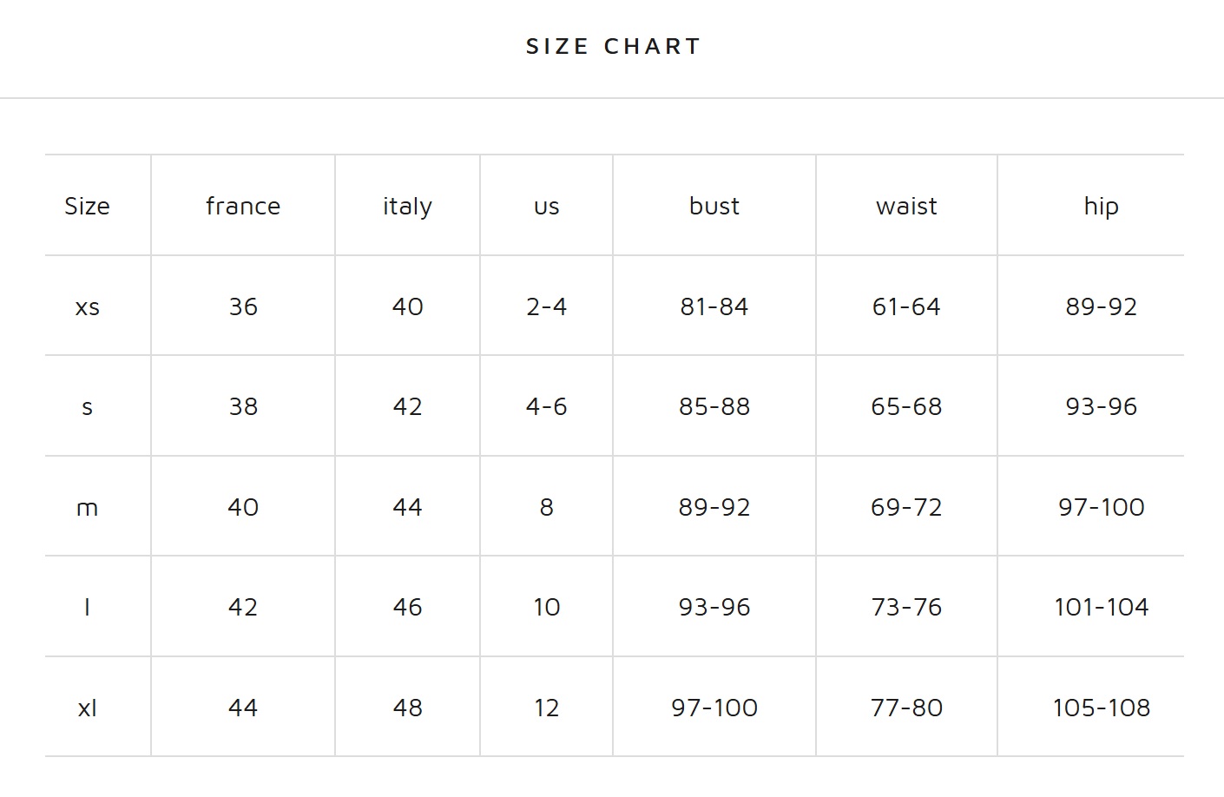Image resolution: width=1224 pixels, height=797 pixels.
Task: Select the xl size row label
Action: click(x=88, y=708)
